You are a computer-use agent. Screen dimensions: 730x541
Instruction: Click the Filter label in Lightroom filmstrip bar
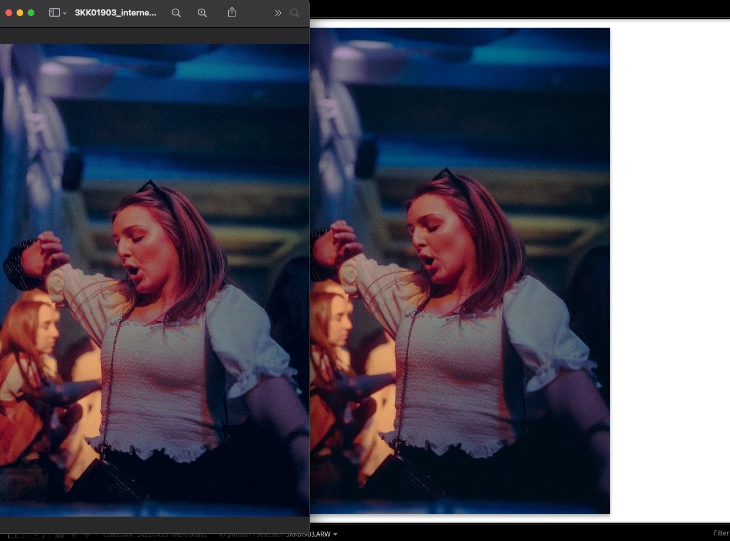[x=721, y=533]
